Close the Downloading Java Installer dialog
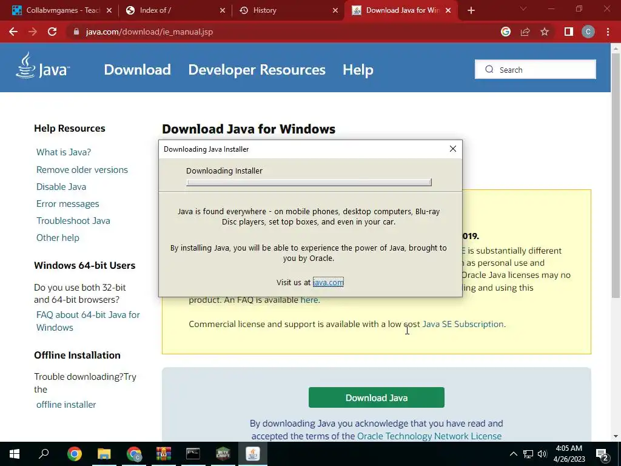The height and width of the screenshot is (466, 621). 452,149
